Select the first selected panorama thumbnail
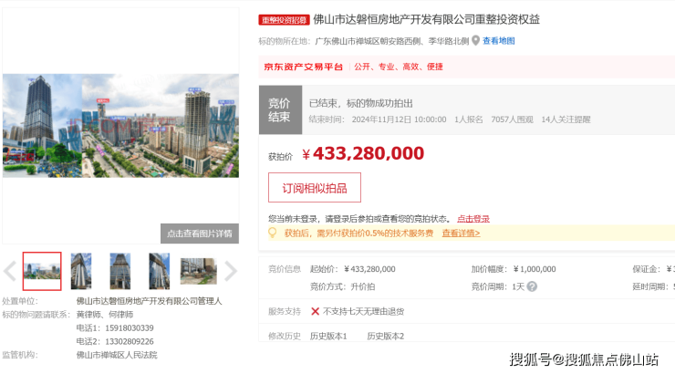 click(42, 271)
